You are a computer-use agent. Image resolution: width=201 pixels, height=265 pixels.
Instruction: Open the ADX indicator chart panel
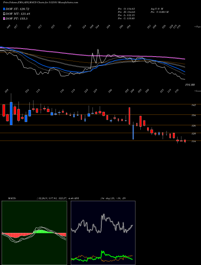103,233
